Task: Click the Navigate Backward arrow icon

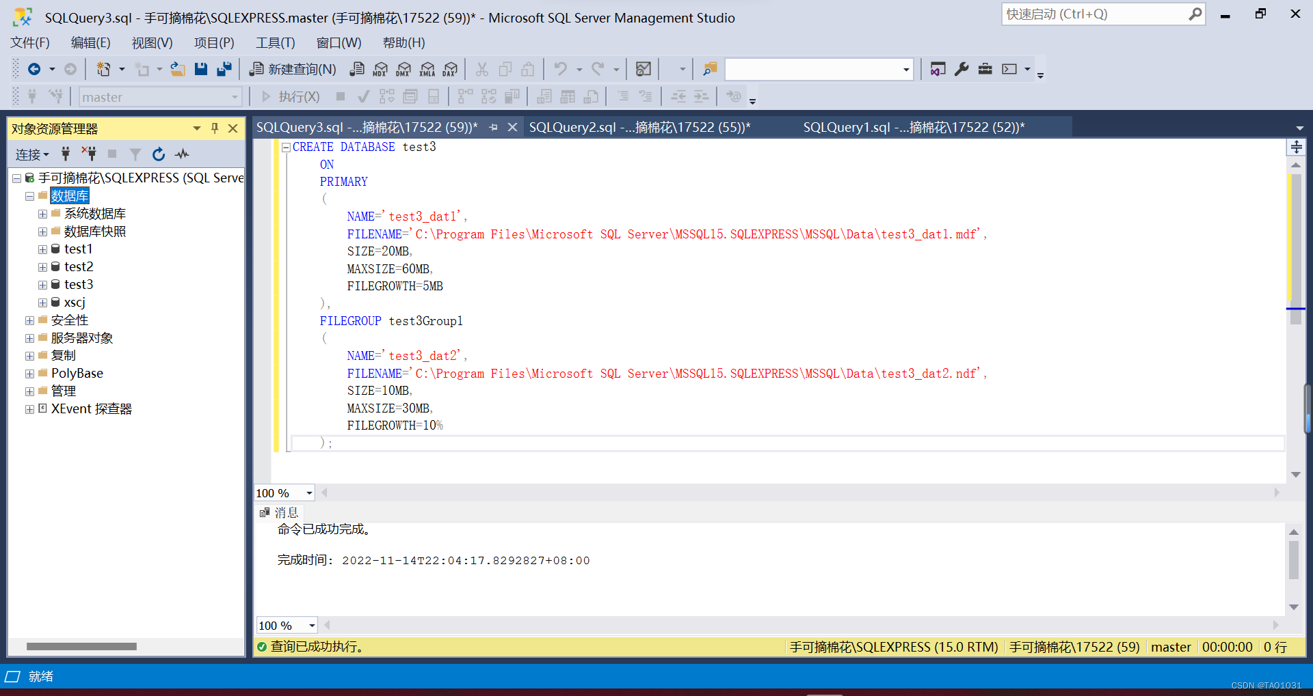Action: [x=34, y=69]
